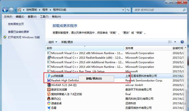189x111 pixels.
Task: Click publisher 腾讯科技(深圳)有限公司
Action: pyautogui.click(x=139, y=99)
